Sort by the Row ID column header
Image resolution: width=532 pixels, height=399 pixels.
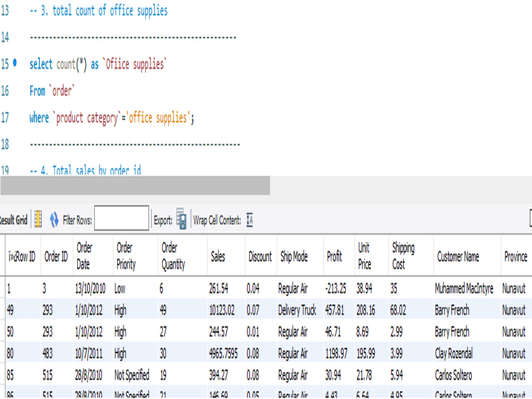[22, 256]
